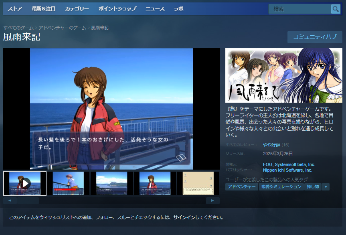Screen dimensions: 346x235
Task: Select the アドベンチャー tag
Action: (x=242, y=187)
